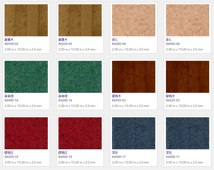Click the 森林绿 name link above K6900-16
The width and height of the screenshot is (214, 170).
[x=9, y=96]
